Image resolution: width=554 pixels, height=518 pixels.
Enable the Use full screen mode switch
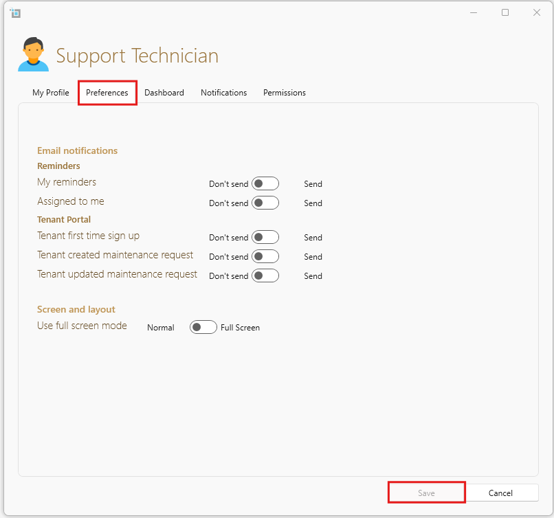point(203,327)
